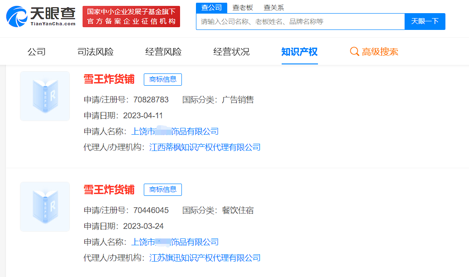Screen dimensions: 469x277
Task: Open 江苏旗迅知识产权代理有限公司 agency link
Action: 205,258
